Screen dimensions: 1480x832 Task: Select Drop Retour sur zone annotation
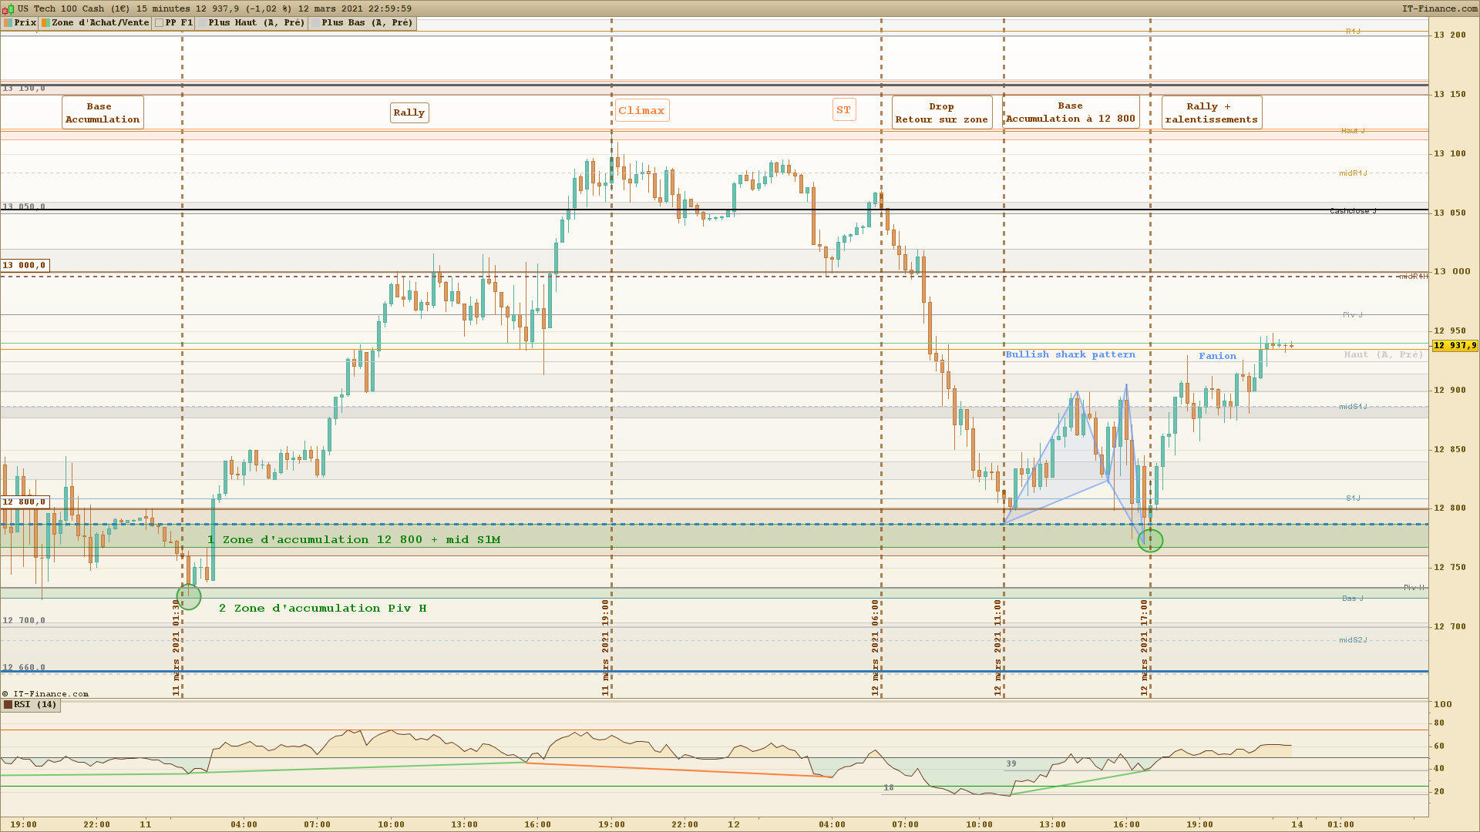coord(941,113)
